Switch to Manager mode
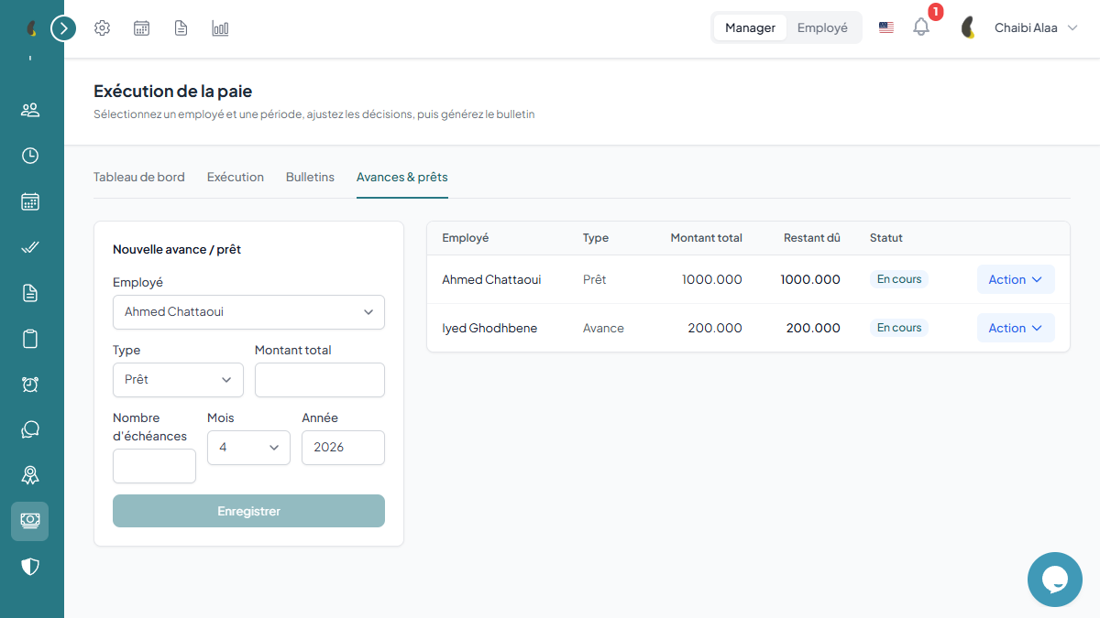Viewport: 1100px width, 618px height. point(750,27)
